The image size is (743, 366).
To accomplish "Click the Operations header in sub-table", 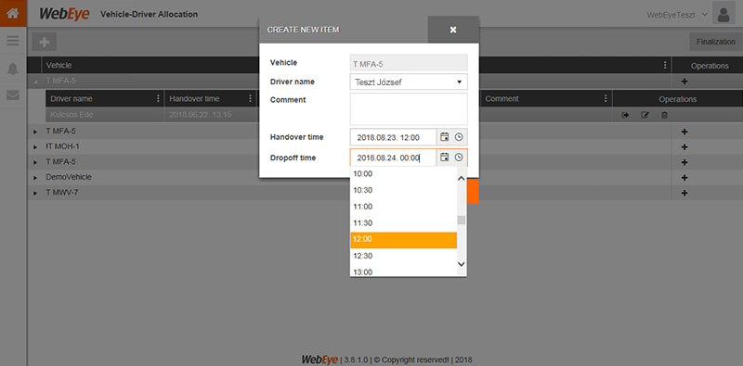I will pyautogui.click(x=677, y=99).
